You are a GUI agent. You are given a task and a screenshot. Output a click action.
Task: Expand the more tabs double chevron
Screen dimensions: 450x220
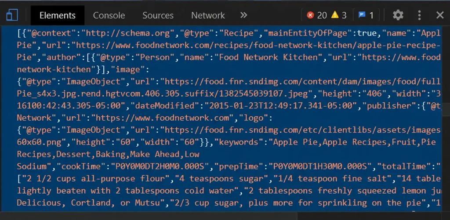click(x=243, y=15)
